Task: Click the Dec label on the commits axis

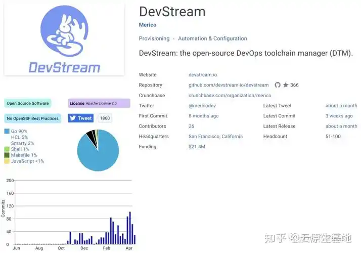Action: 84,248
